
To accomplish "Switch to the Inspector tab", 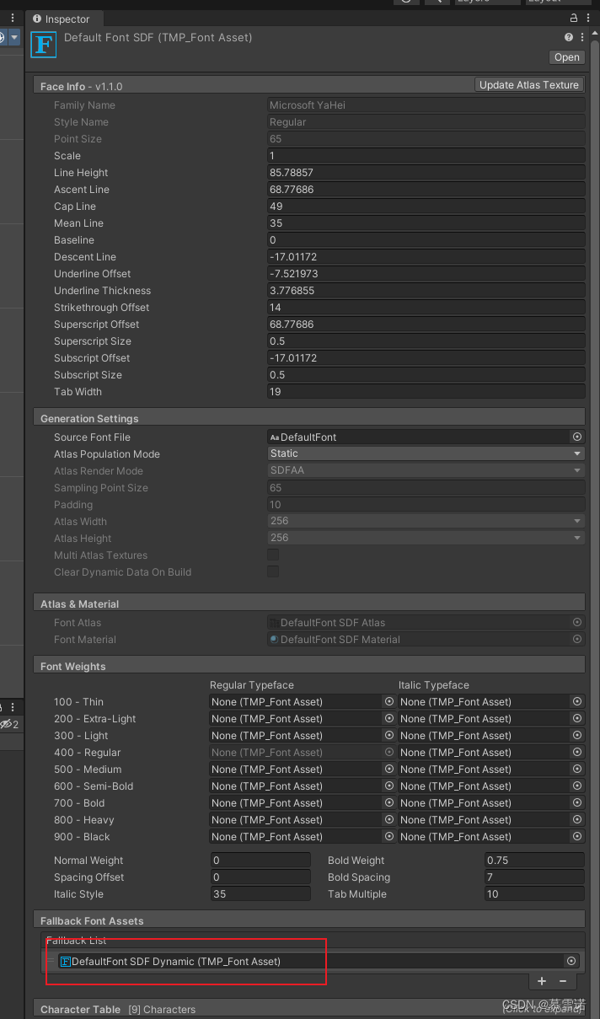I will [64, 18].
